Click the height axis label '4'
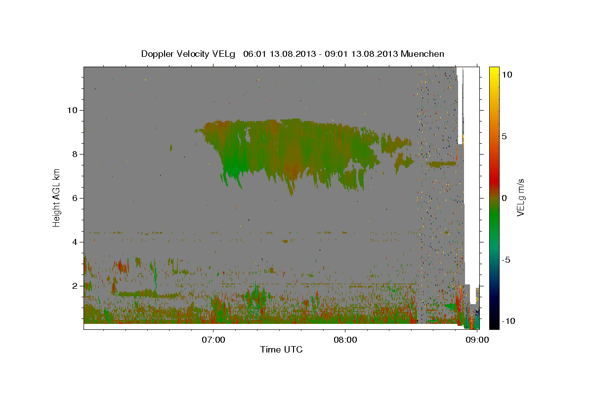 tap(76, 242)
